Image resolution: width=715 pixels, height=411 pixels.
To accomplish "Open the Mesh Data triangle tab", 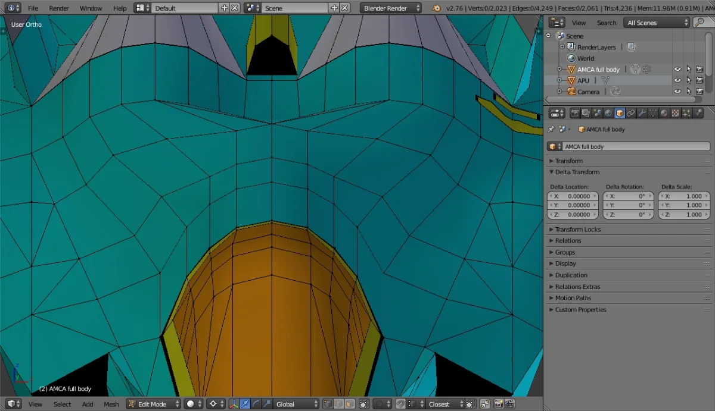I will point(654,113).
